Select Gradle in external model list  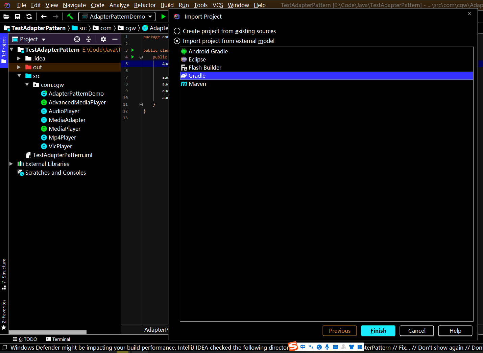tap(327, 76)
